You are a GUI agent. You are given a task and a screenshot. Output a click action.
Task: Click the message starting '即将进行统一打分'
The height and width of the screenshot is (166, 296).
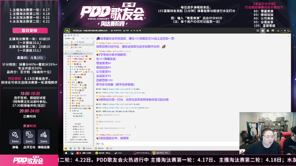click(132, 100)
